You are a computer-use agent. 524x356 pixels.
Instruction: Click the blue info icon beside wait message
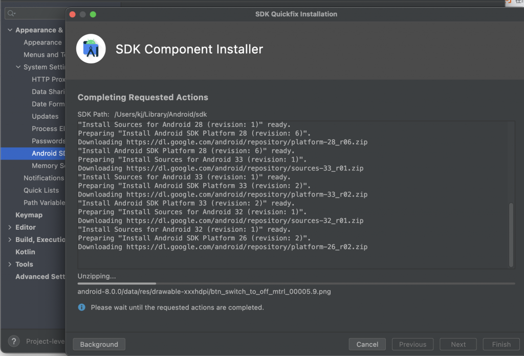click(81, 307)
